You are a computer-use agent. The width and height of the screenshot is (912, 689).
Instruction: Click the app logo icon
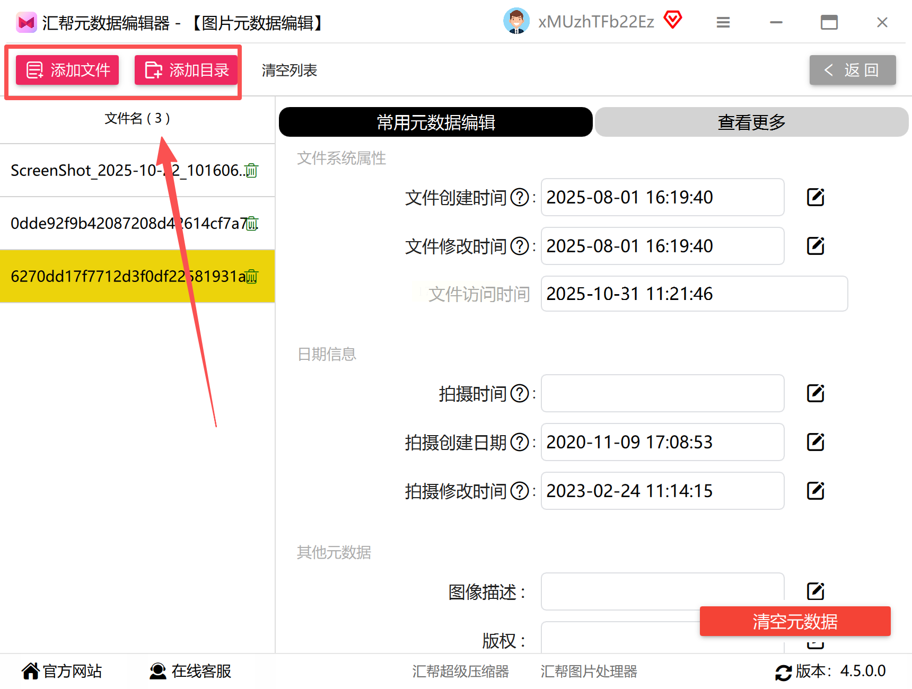tap(26, 22)
